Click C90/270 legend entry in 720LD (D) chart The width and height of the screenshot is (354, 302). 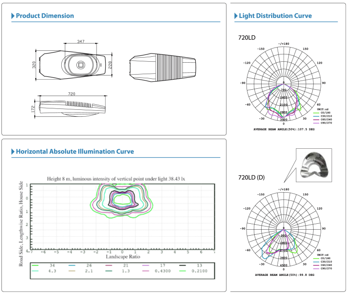tap(322, 269)
